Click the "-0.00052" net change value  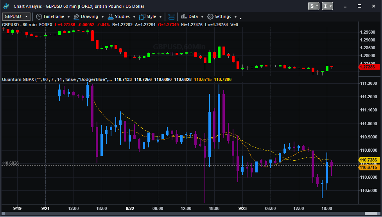coord(86,25)
